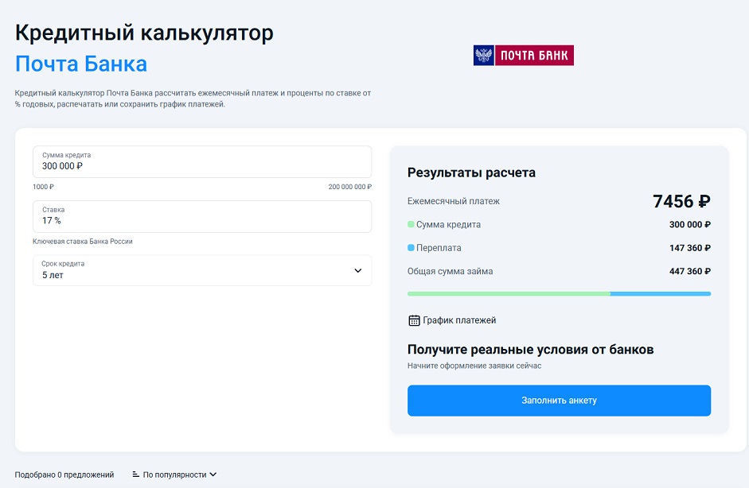
Task: Click the 200 000 000 ₽ maximum label
Action: pos(349,187)
